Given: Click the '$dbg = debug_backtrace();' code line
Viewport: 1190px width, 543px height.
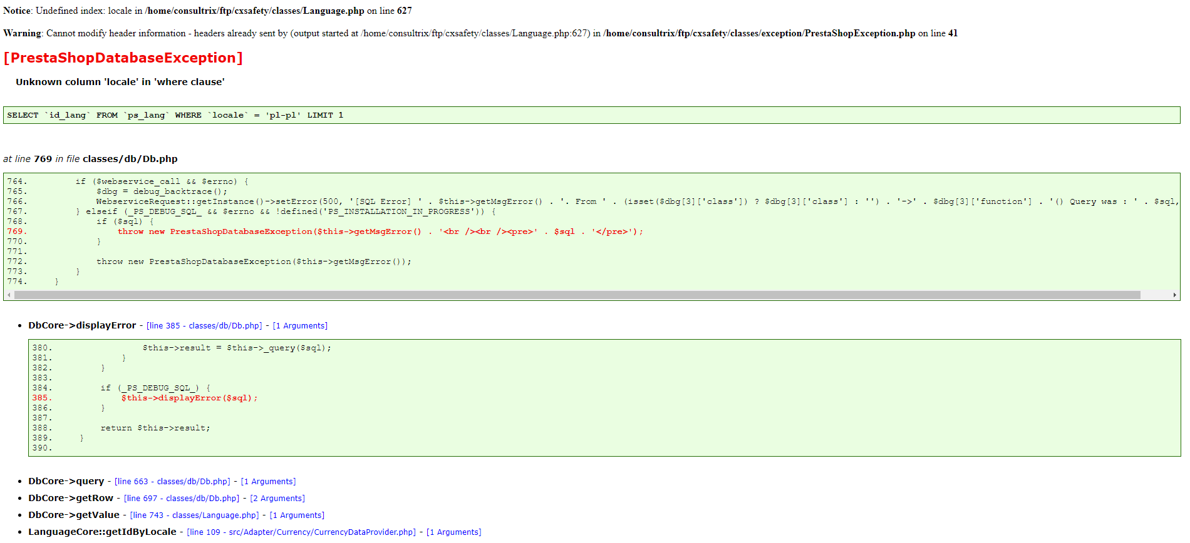Looking at the screenshot, I should (x=162, y=191).
